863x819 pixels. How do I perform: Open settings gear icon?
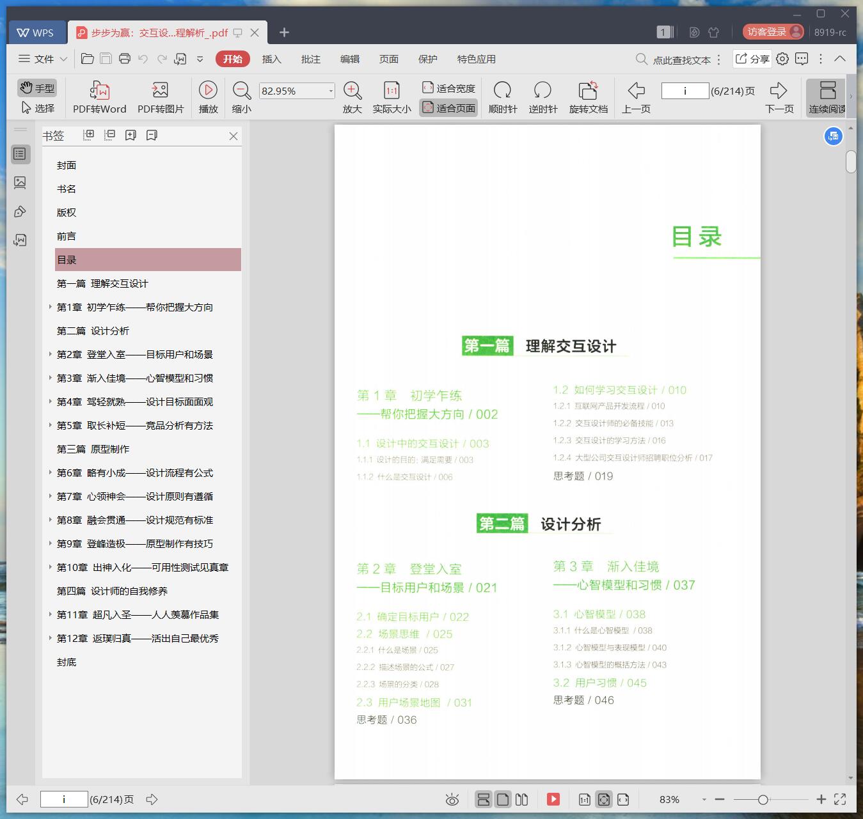[782, 59]
